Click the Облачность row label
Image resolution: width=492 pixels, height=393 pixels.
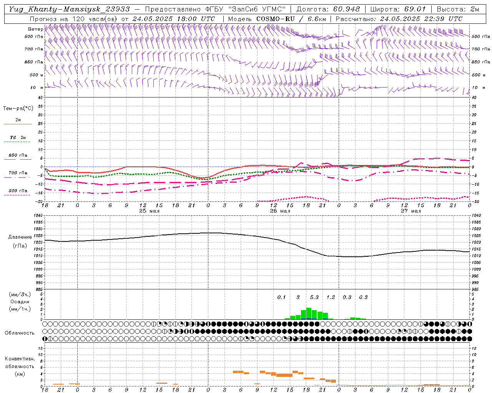(x=20, y=333)
